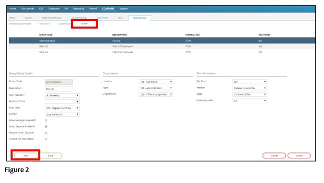Click the DESCRIPTION column header
The image size is (324, 183).
click(x=119, y=35)
